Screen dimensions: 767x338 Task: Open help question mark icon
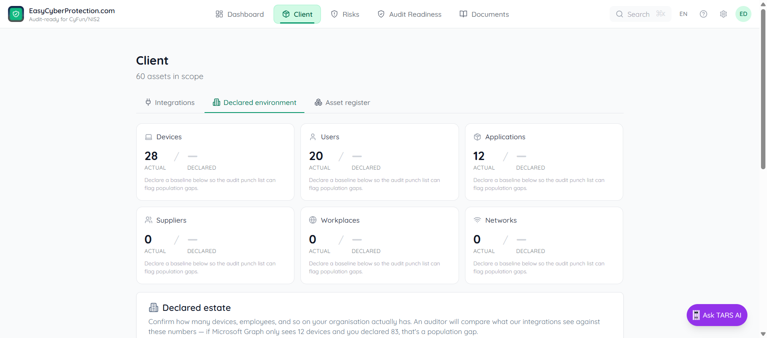pyautogui.click(x=703, y=14)
